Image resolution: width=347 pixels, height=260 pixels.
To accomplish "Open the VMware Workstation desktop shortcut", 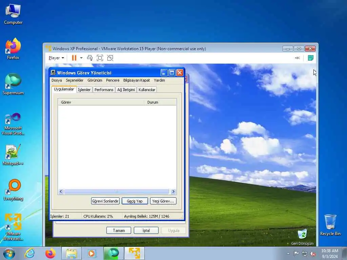I will pos(13,227).
